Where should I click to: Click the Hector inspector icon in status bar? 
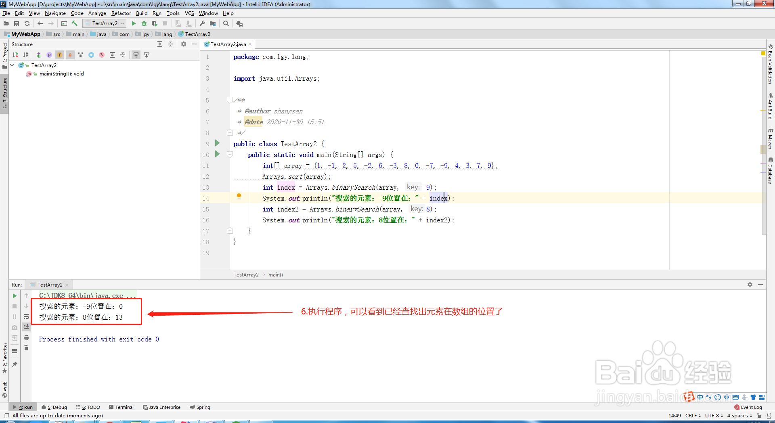[x=769, y=415]
